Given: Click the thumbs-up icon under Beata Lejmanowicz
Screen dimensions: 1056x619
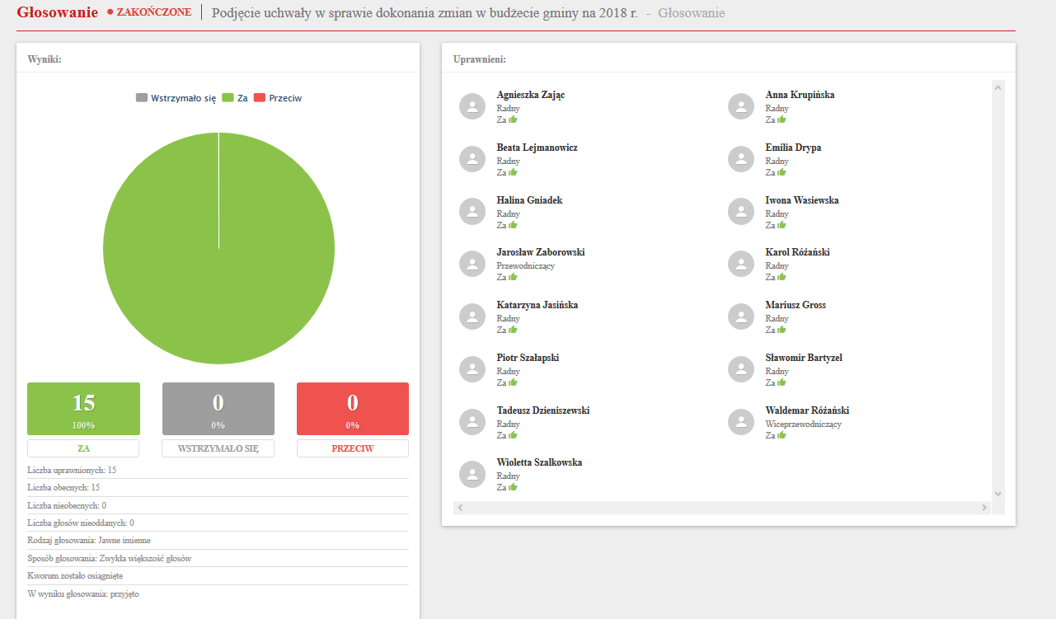Looking at the screenshot, I should [x=513, y=172].
